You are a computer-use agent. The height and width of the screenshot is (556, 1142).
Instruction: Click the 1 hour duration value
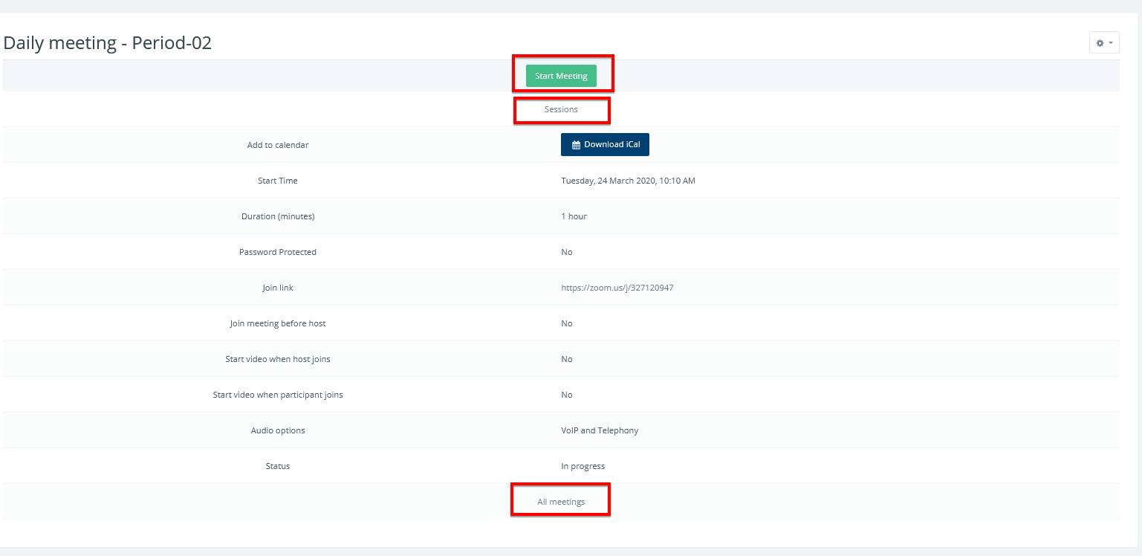(574, 216)
